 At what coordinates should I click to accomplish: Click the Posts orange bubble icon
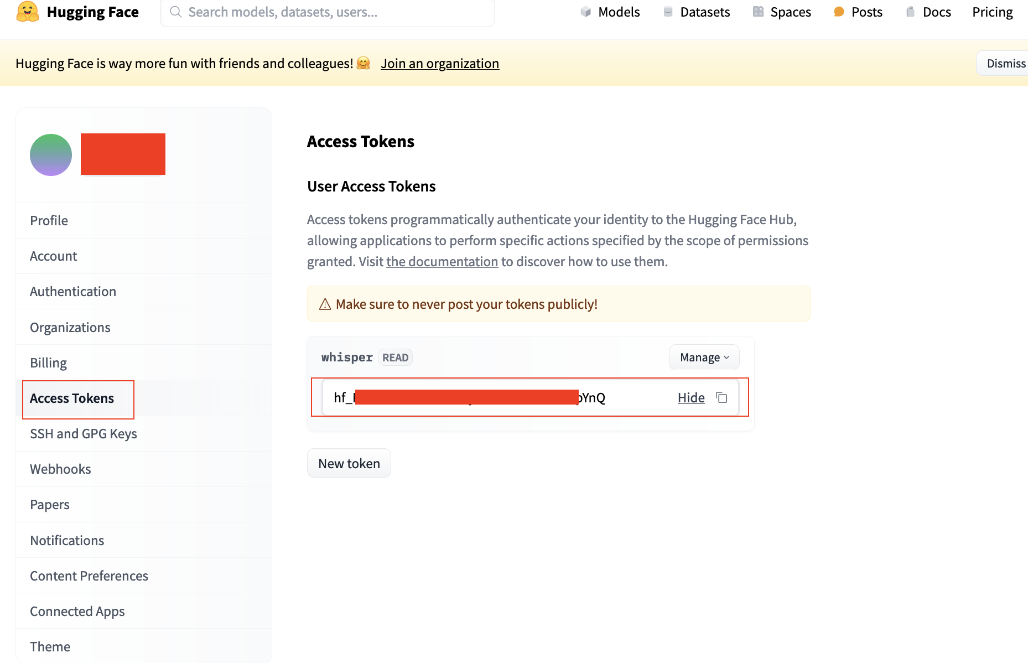839,12
